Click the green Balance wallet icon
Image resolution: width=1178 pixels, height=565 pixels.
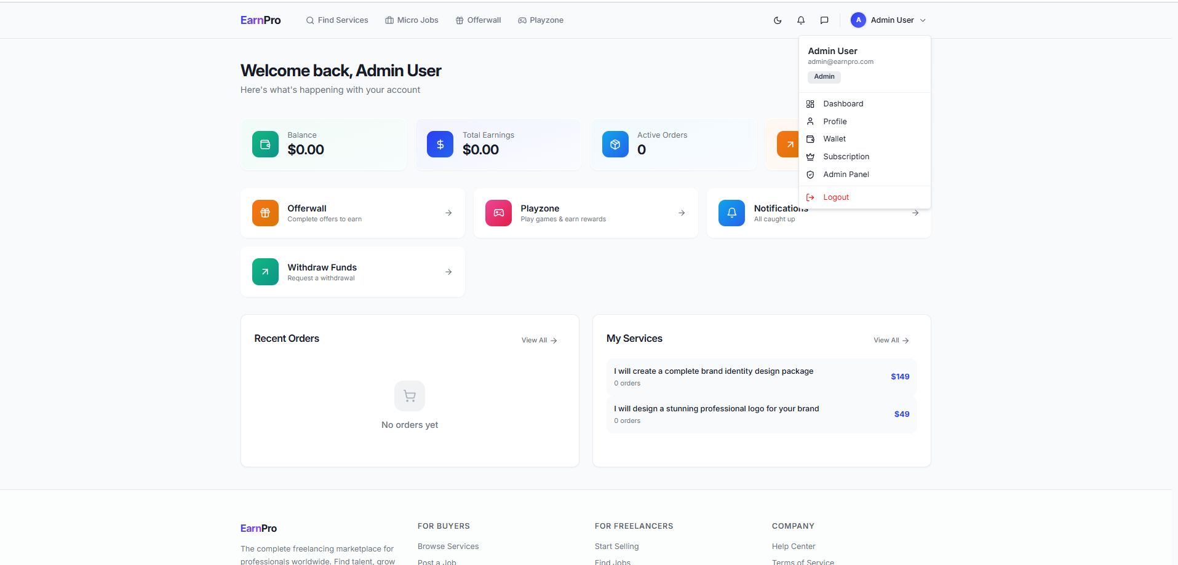[x=265, y=144]
